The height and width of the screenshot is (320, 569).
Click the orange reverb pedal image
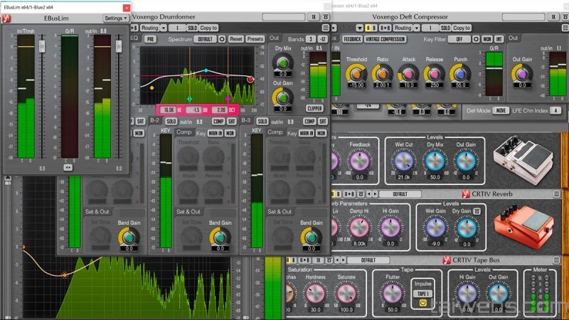(524, 226)
